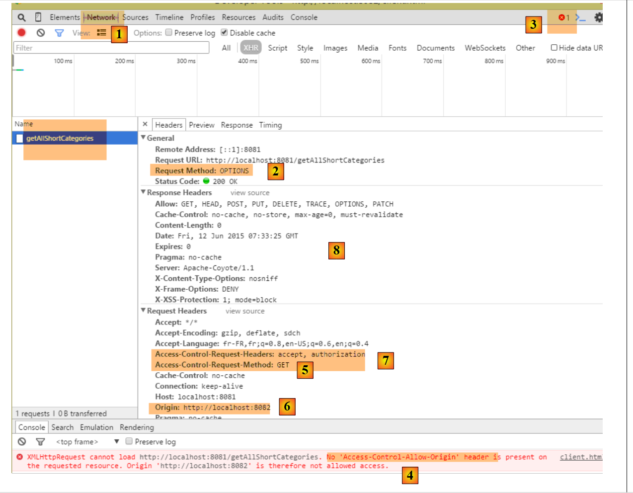Show the console drawer prompt icon
The width and height of the screenshot is (633, 493).
(580, 17)
